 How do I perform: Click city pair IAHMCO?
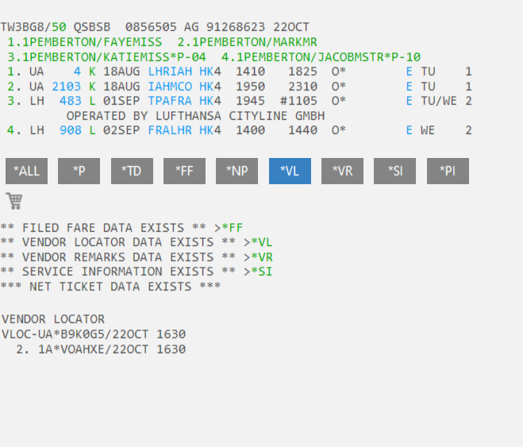click(x=170, y=87)
